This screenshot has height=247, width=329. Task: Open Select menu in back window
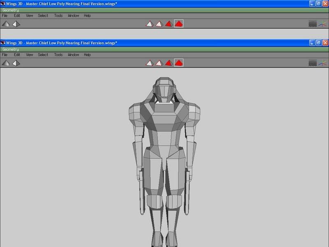43,16
